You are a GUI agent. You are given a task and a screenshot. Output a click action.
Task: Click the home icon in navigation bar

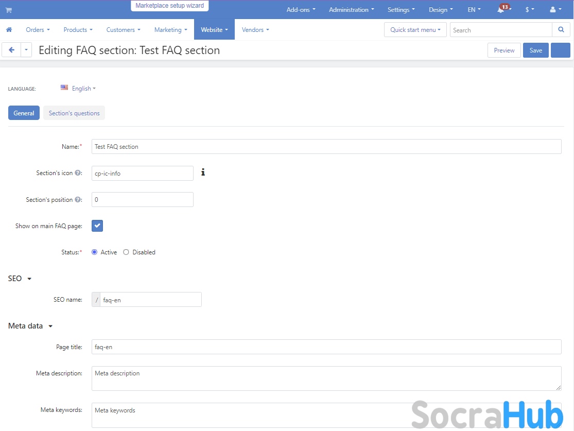tap(9, 30)
